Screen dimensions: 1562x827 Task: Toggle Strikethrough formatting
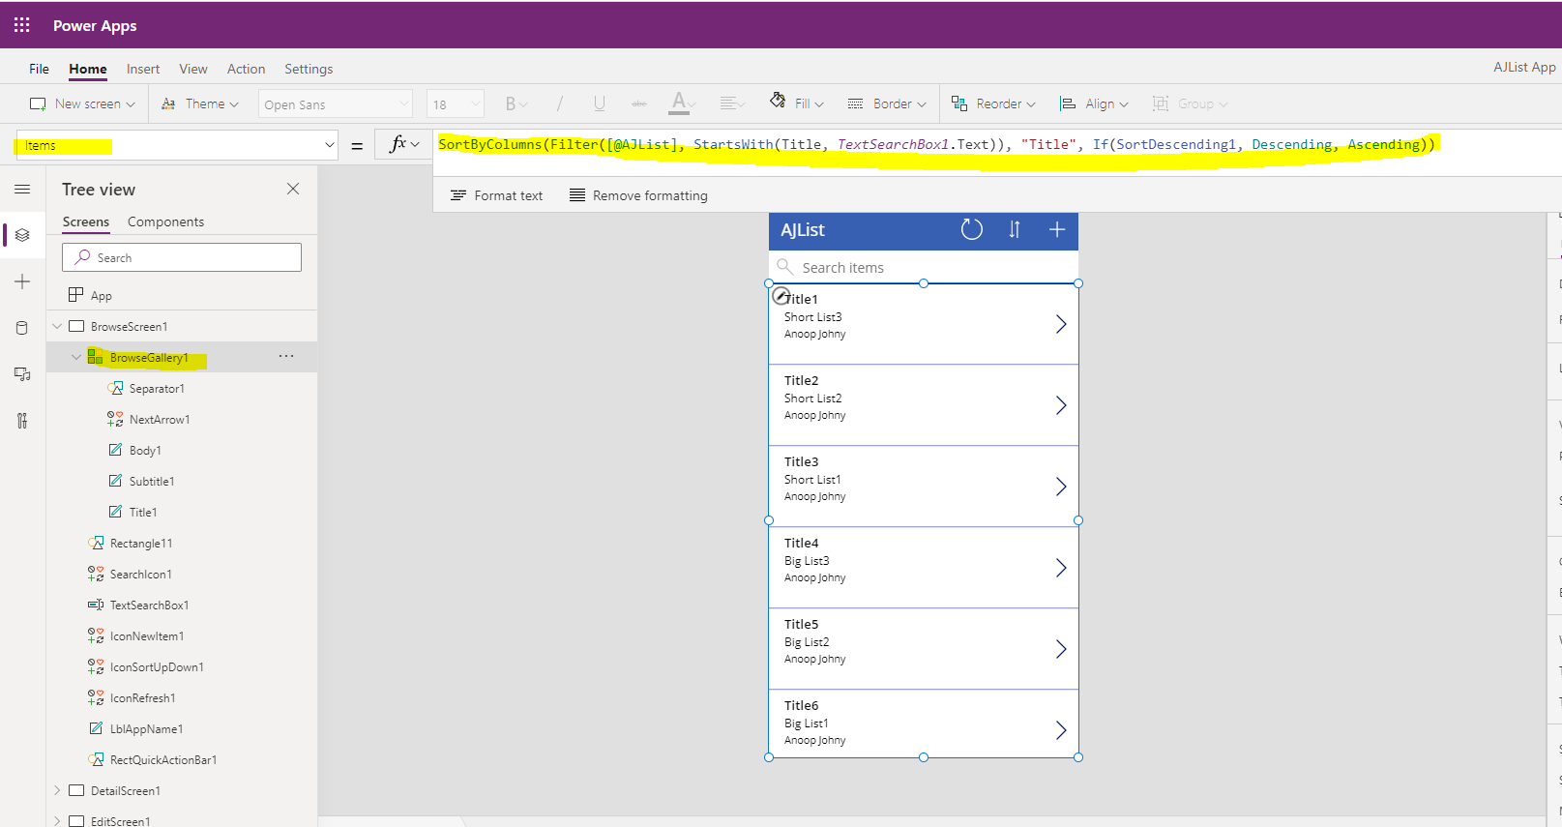(x=638, y=103)
